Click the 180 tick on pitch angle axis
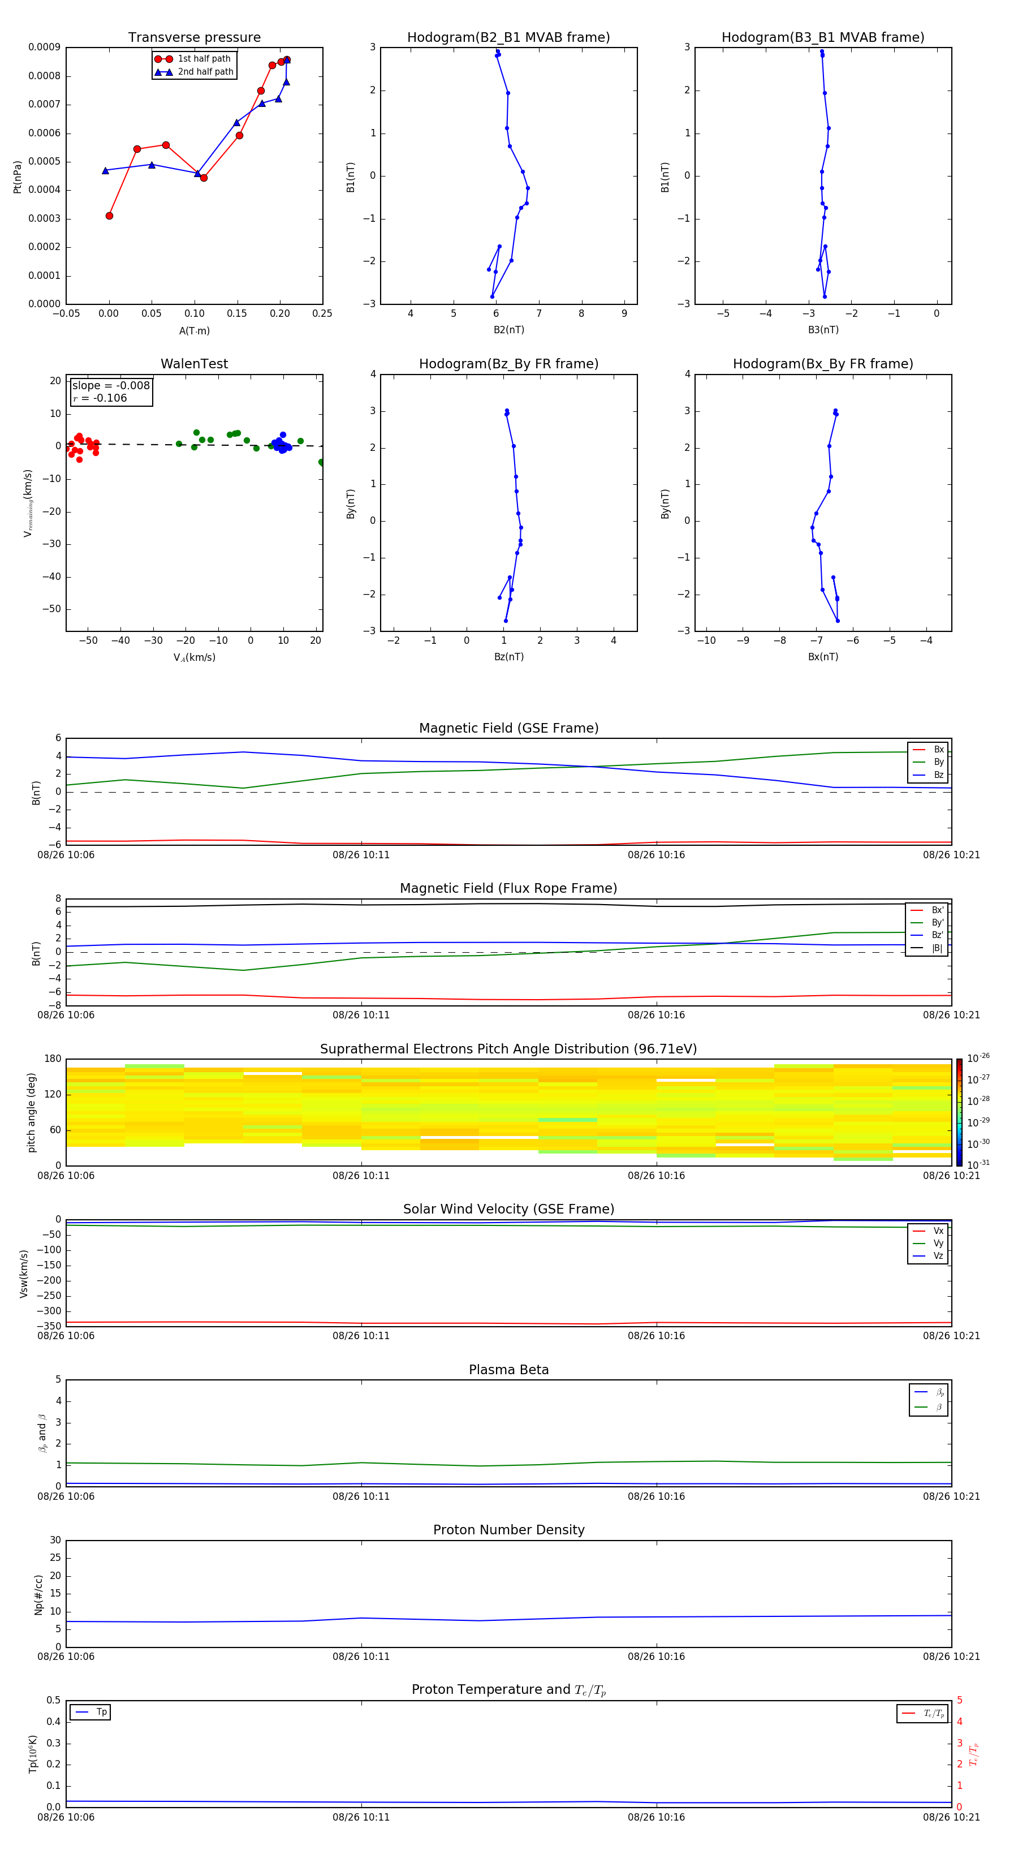 point(53,1059)
